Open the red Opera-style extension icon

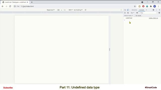click(x=143, y=6)
